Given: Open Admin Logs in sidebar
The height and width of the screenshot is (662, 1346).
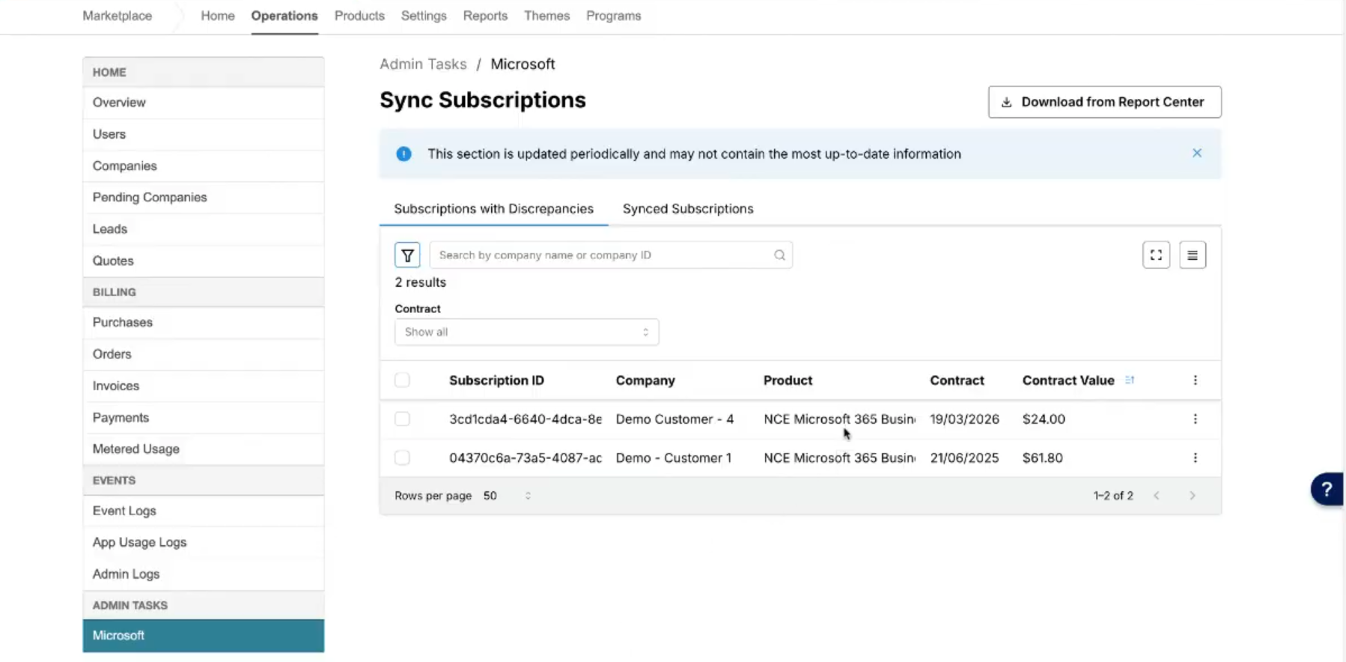Looking at the screenshot, I should click(x=203, y=574).
